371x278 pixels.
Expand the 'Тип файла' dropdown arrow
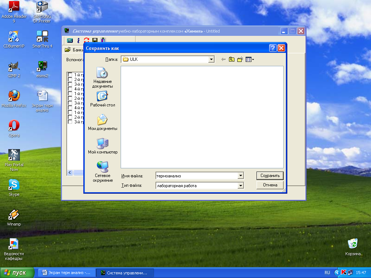click(241, 186)
